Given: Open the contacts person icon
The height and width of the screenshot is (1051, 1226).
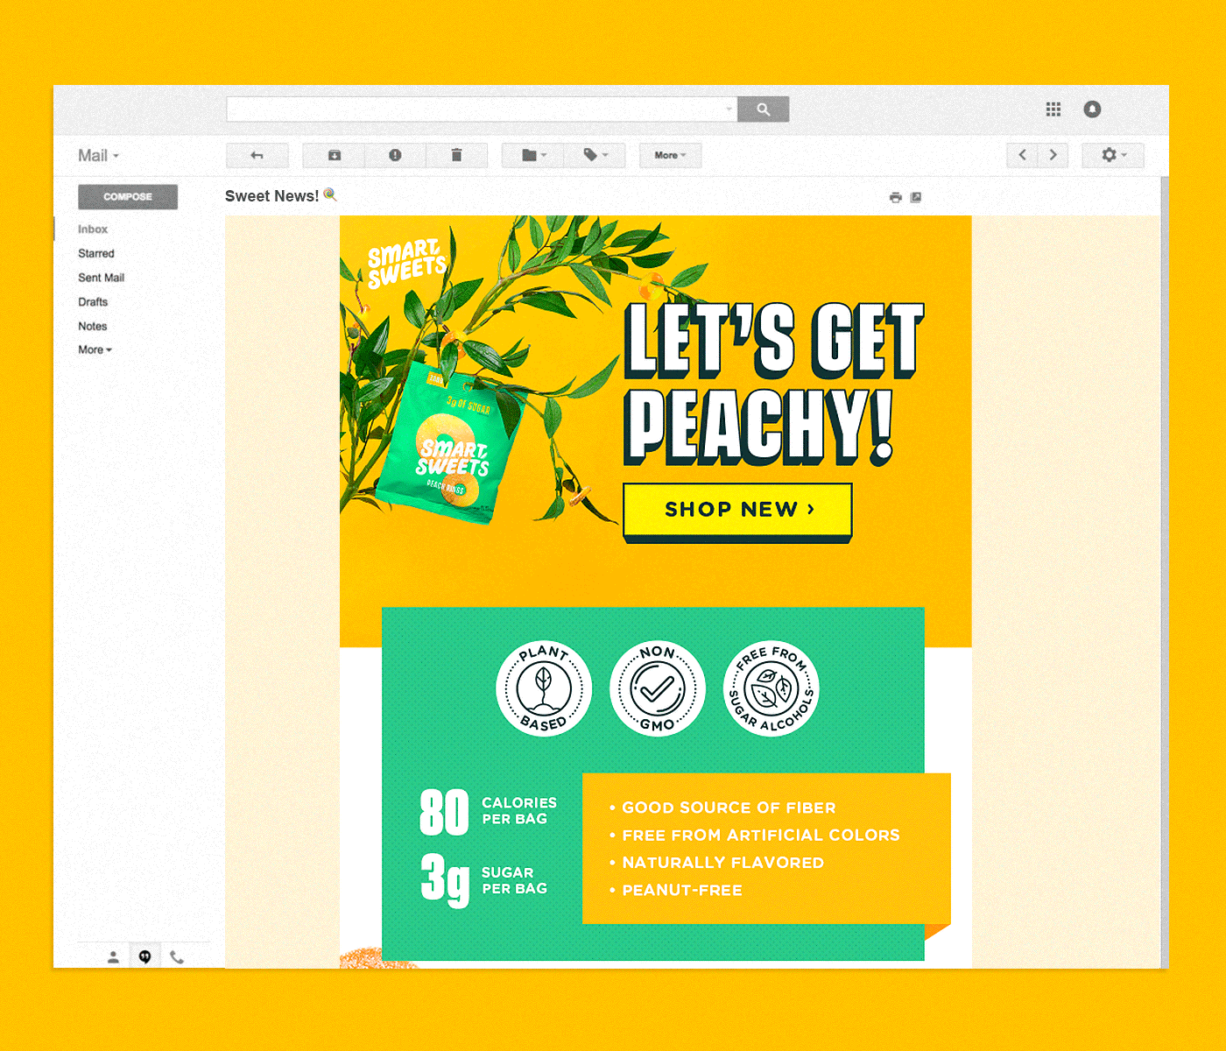Looking at the screenshot, I should pos(113,957).
